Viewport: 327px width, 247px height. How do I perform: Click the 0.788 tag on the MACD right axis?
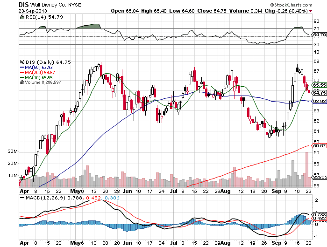point(319,214)
